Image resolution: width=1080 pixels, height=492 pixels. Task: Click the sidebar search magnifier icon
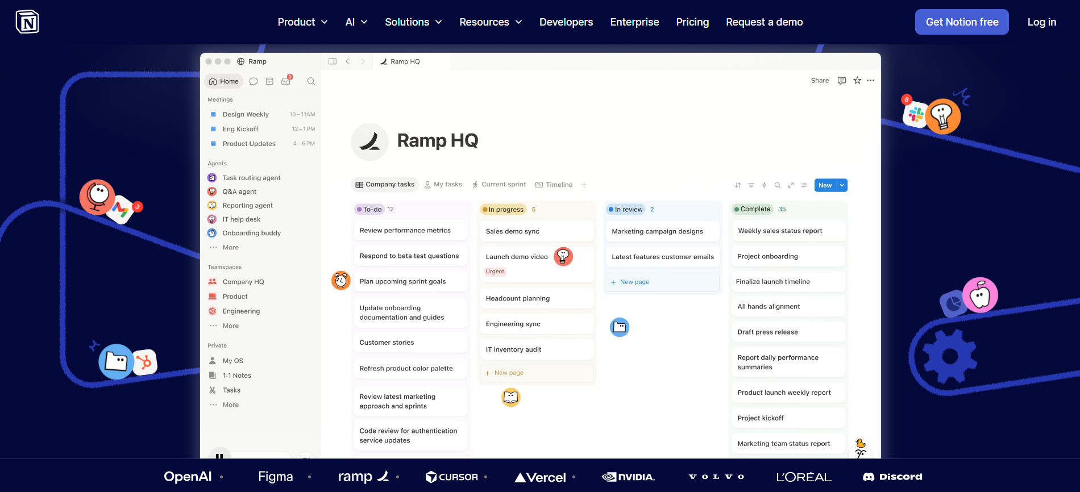[311, 81]
